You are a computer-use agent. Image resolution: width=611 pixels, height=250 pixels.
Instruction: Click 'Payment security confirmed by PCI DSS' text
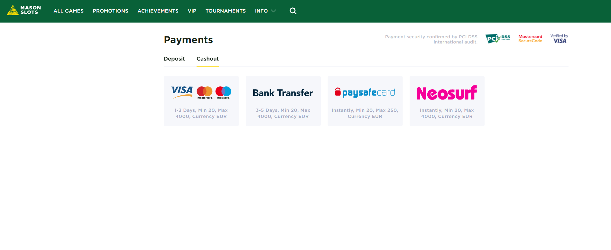[431, 39]
